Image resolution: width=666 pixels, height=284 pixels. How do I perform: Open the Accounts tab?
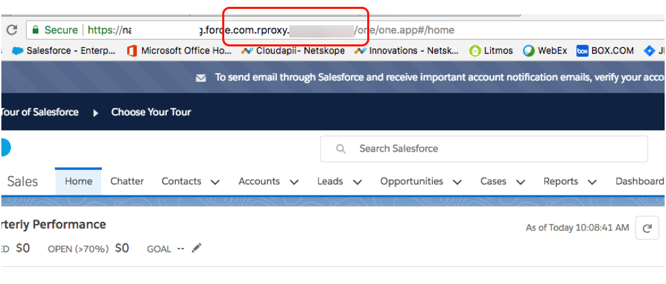coord(259,182)
